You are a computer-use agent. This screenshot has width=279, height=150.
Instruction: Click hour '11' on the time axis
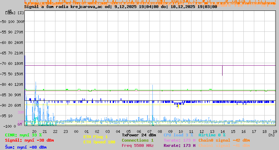191,132
